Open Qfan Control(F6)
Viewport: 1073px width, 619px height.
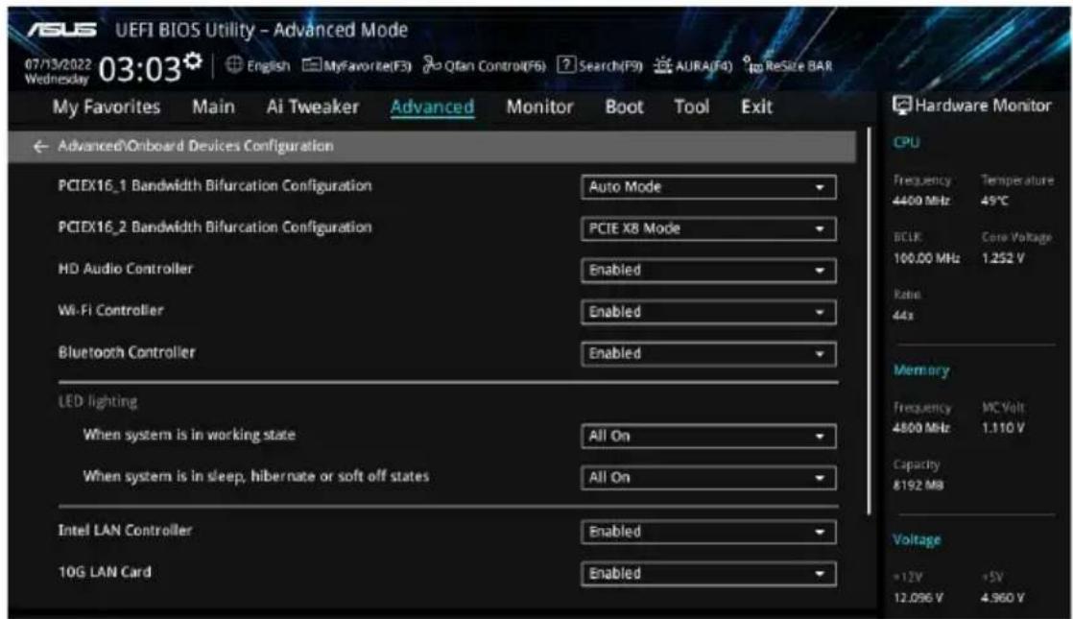click(484, 65)
